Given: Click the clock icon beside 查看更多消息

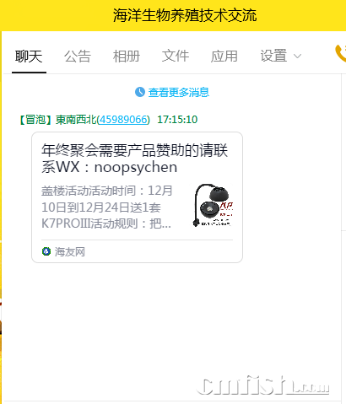Looking at the screenshot, I should point(140,92).
